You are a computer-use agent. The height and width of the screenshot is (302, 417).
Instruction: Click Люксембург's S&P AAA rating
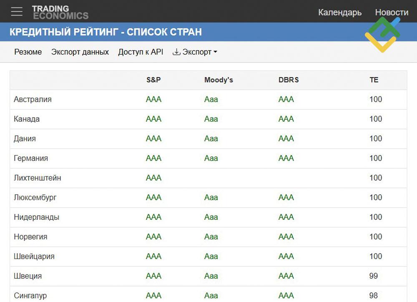click(153, 197)
